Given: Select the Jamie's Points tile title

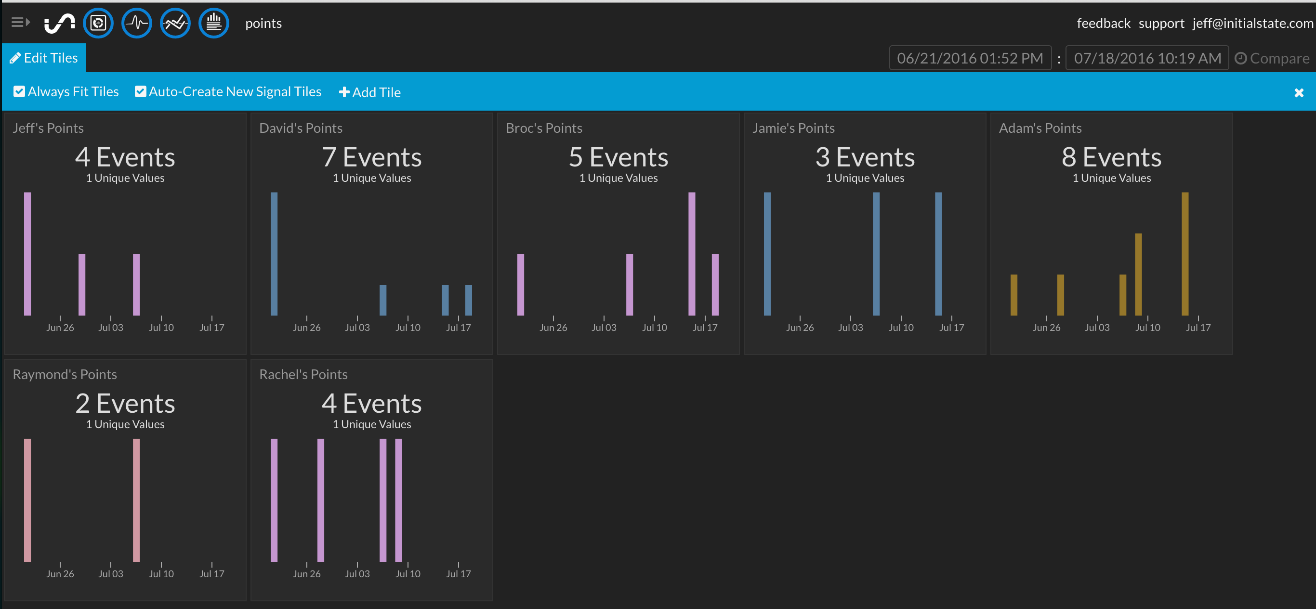Looking at the screenshot, I should pos(793,128).
